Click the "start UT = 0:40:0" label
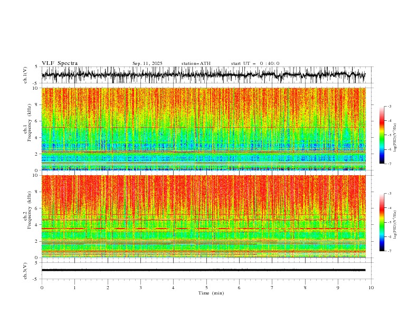This screenshot has height=323, width=418. click(x=255, y=63)
